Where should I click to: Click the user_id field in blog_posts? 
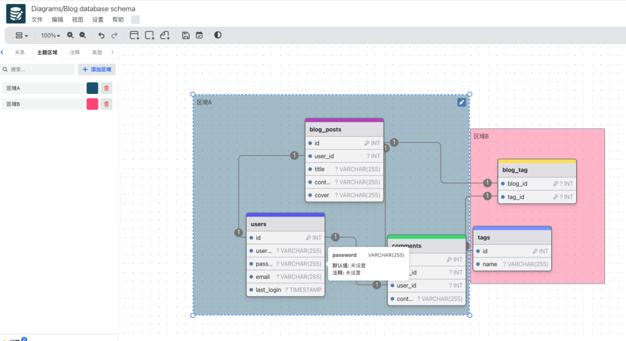click(344, 156)
